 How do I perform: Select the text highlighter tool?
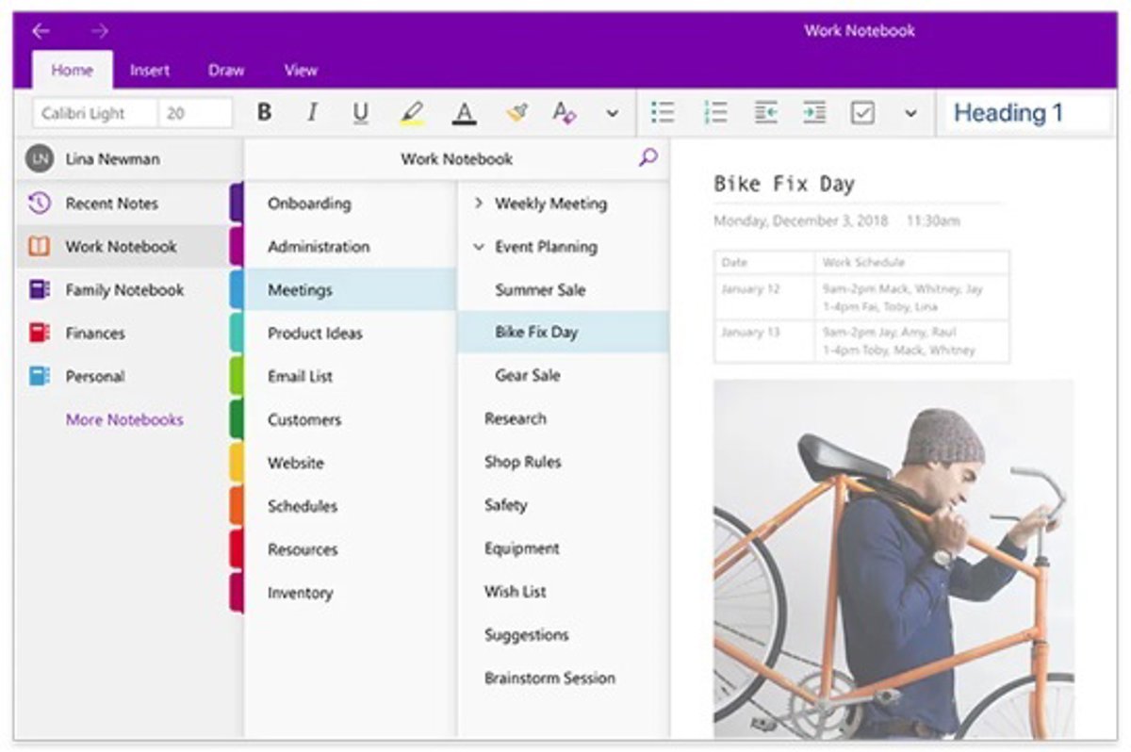coord(412,113)
